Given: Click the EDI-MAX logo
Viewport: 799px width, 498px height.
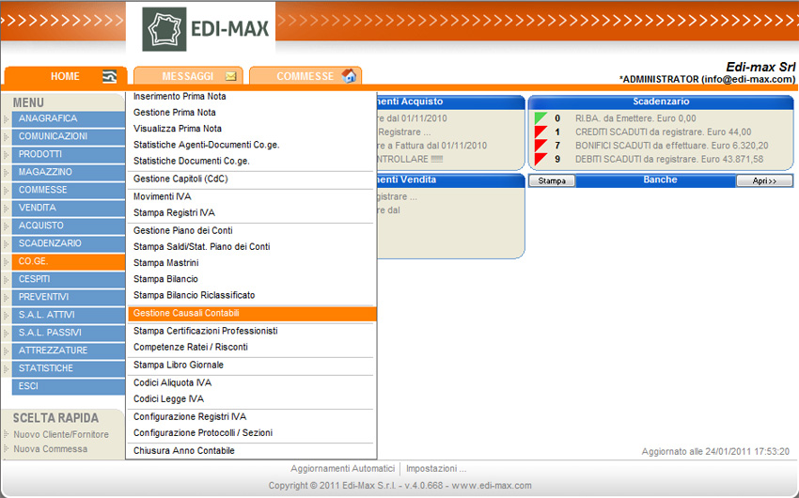Looking at the screenshot, I should coord(208,29).
